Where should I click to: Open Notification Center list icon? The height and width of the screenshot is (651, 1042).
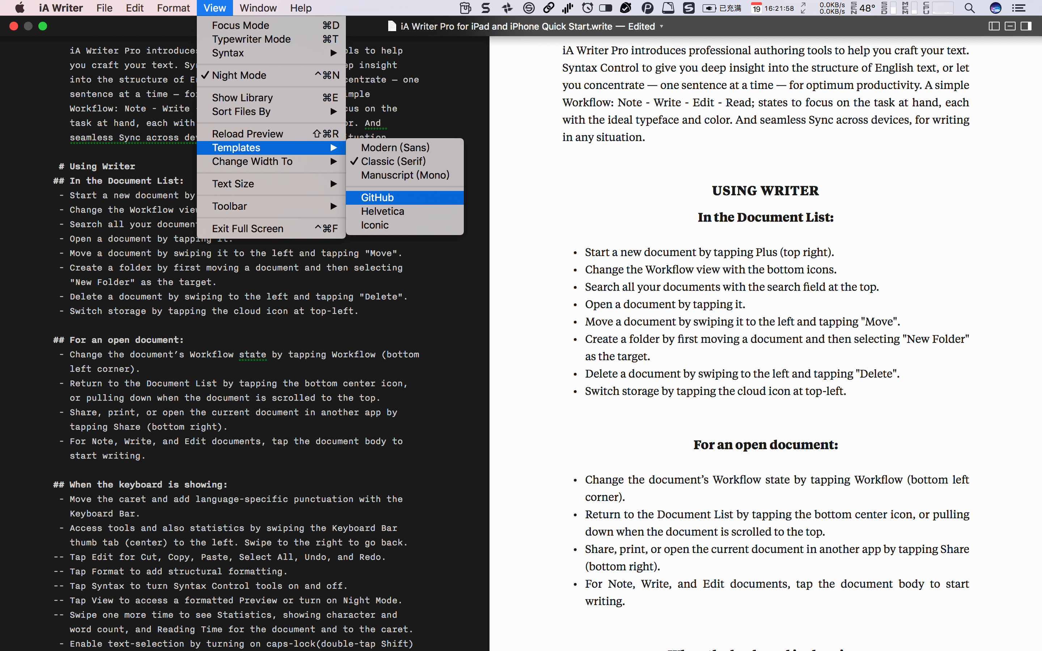point(1018,8)
